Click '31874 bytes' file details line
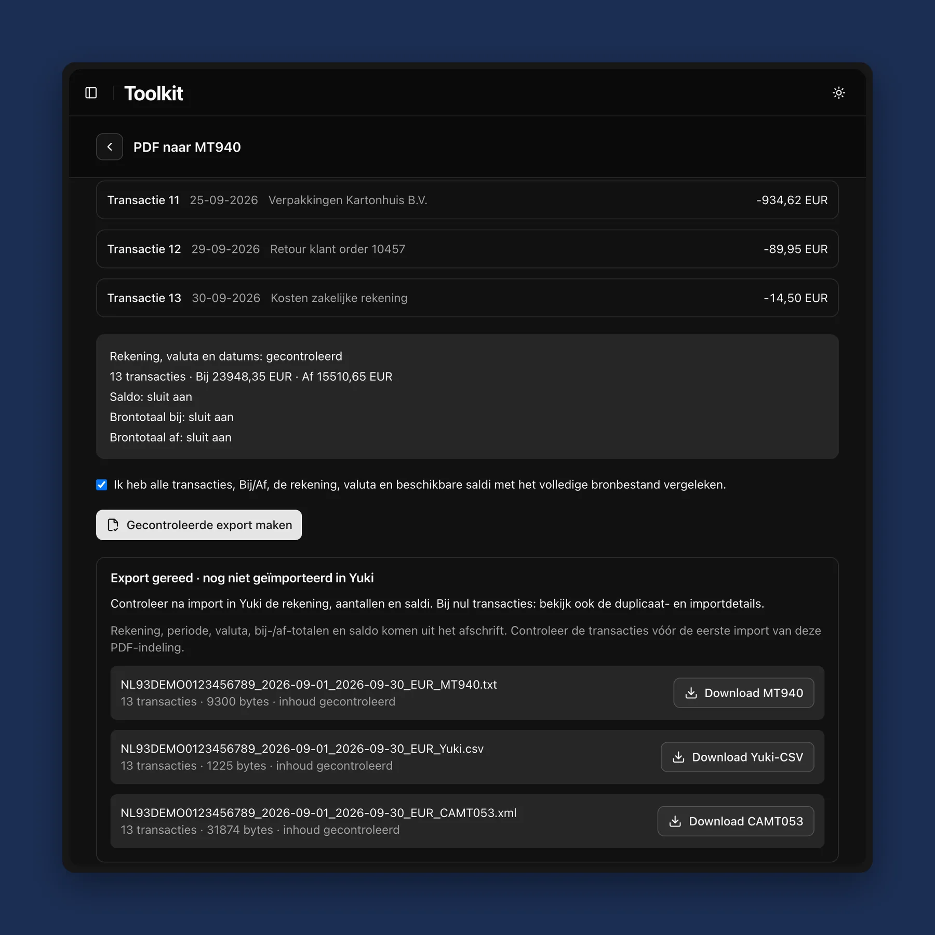The height and width of the screenshot is (935, 935). pyautogui.click(x=260, y=830)
